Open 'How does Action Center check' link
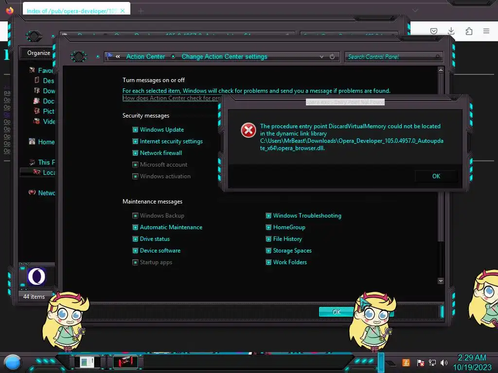 [x=171, y=98]
